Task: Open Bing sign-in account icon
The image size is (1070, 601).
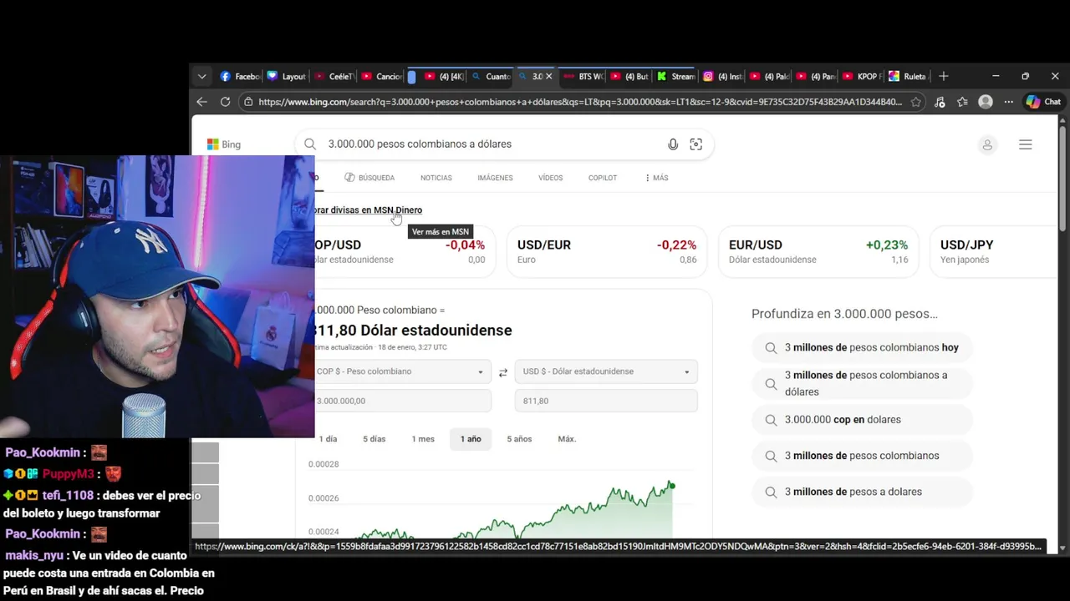Action: [x=987, y=144]
